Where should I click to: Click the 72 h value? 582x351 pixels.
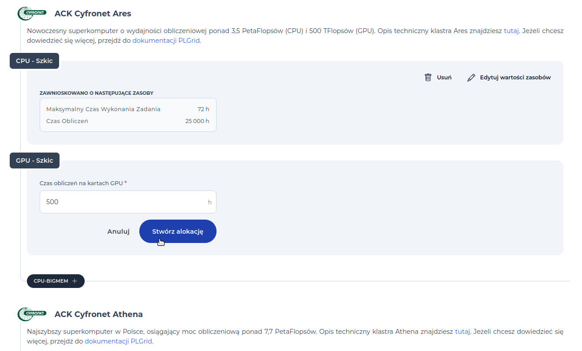click(x=203, y=109)
